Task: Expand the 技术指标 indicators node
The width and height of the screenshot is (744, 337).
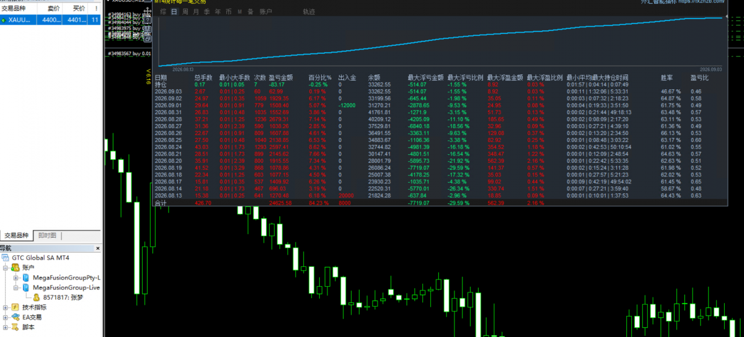Action: click(x=6, y=307)
